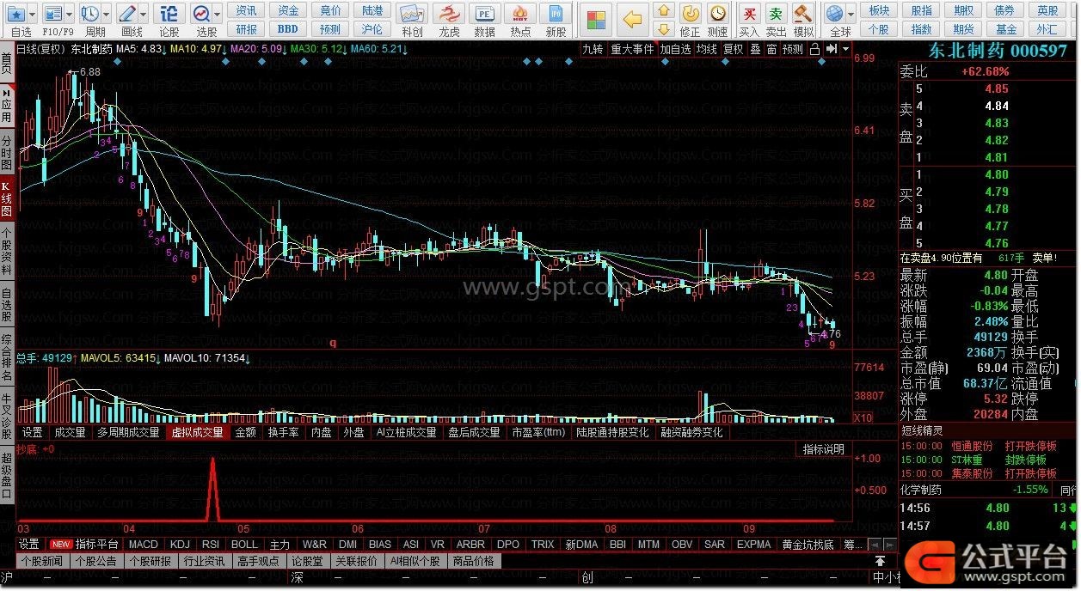Screen dimensions: 1081x591
Task: Toggle the 九转 indicator
Action: point(593,49)
